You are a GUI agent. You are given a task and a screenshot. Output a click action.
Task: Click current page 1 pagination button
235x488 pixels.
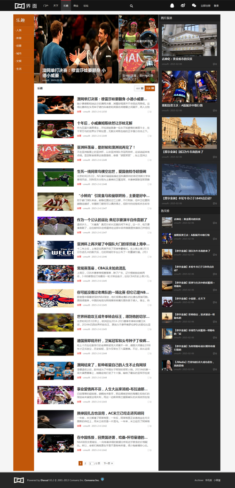(80, 464)
